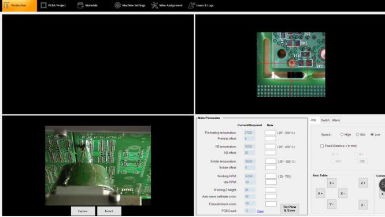Open the Materials section
This screenshot has width=385, height=217.
coord(87,5)
